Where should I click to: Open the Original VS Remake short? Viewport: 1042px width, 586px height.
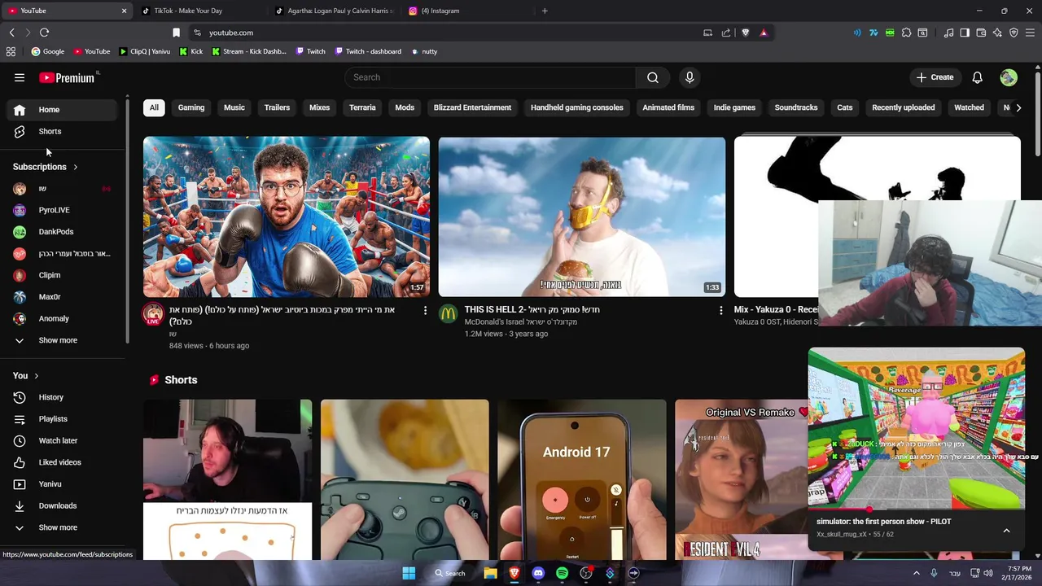tap(741, 479)
